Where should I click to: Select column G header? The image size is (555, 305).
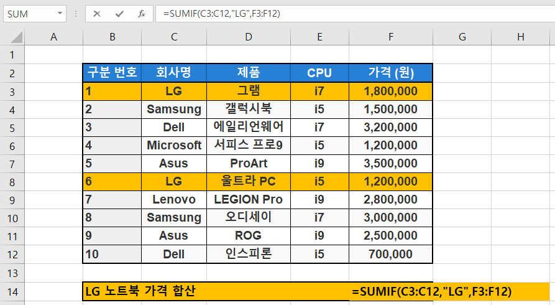(x=462, y=37)
